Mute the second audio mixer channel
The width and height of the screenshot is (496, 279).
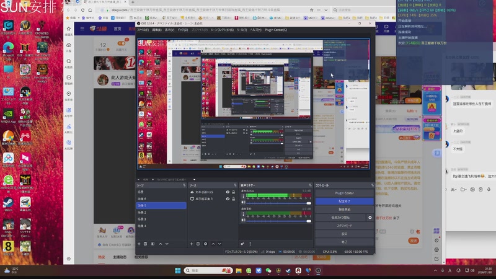point(243,220)
